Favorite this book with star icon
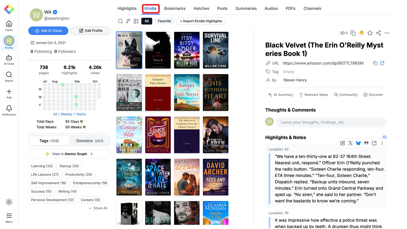 pyautogui.click(x=370, y=33)
